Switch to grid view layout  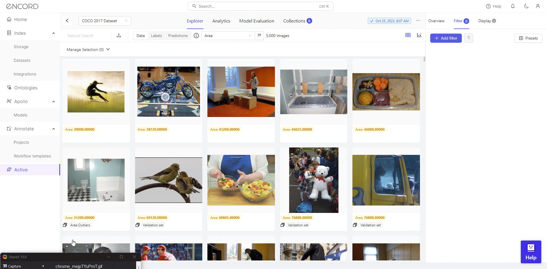408,35
